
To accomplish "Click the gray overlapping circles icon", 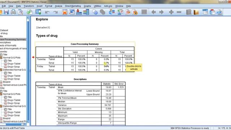I will point(103,12).
